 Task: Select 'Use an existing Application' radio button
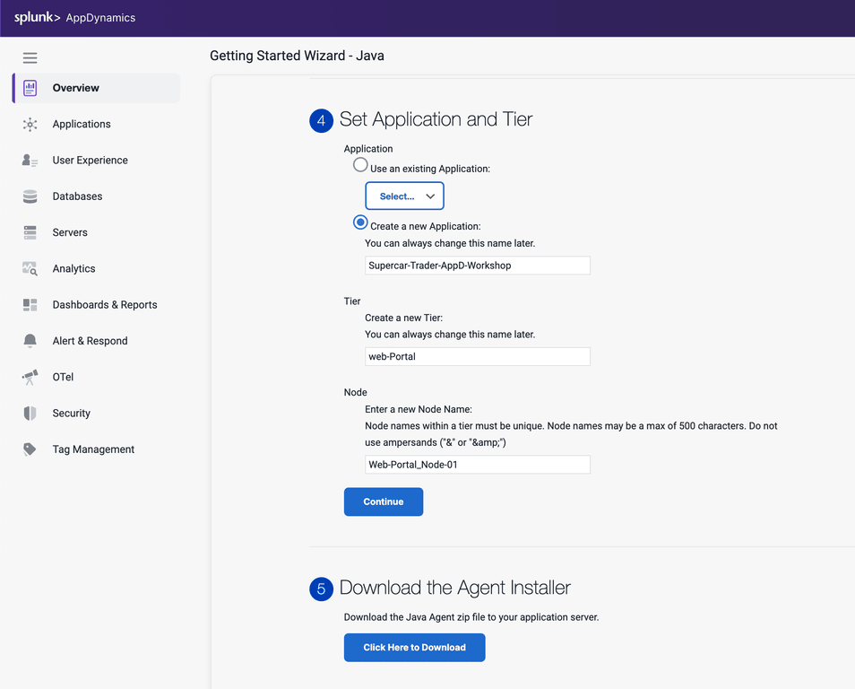(360, 165)
